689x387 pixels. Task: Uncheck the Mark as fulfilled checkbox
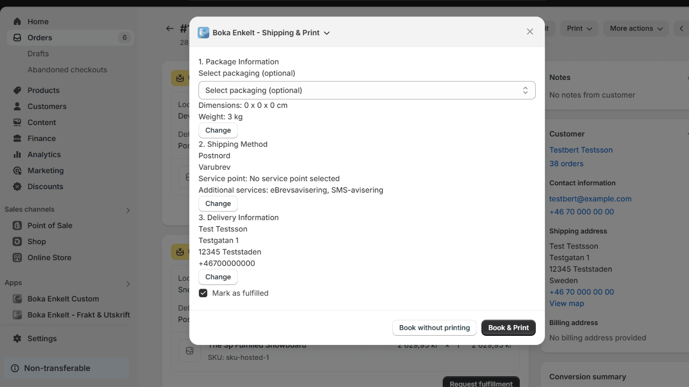click(203, 293)
